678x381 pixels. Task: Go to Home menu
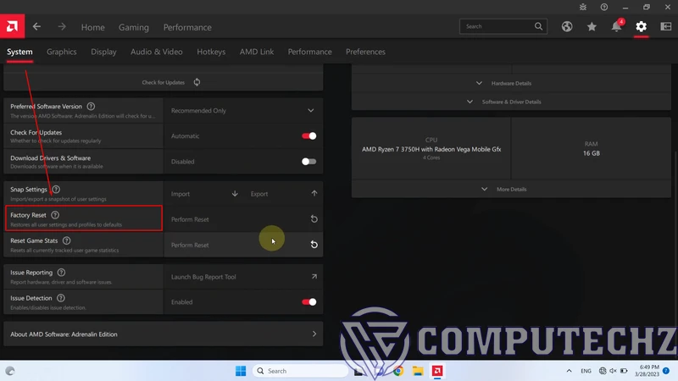coord(93,27)
